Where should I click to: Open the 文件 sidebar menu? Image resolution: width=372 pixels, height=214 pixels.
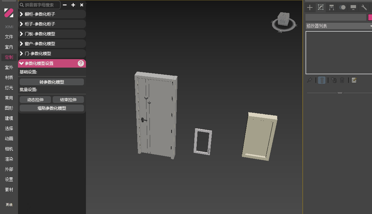9,37
